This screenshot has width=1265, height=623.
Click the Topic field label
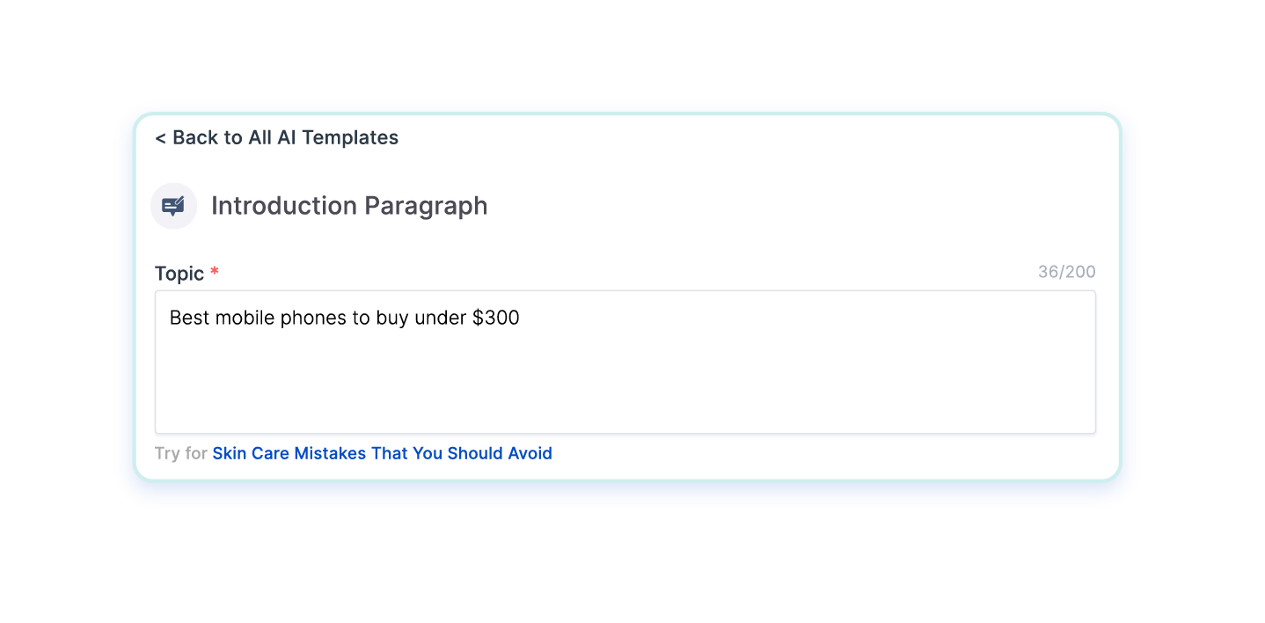(179, 274)
